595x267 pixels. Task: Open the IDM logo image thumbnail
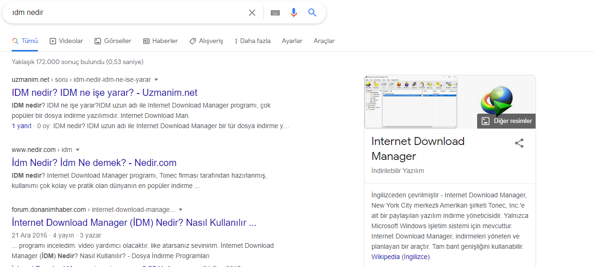tap(497, 101)
